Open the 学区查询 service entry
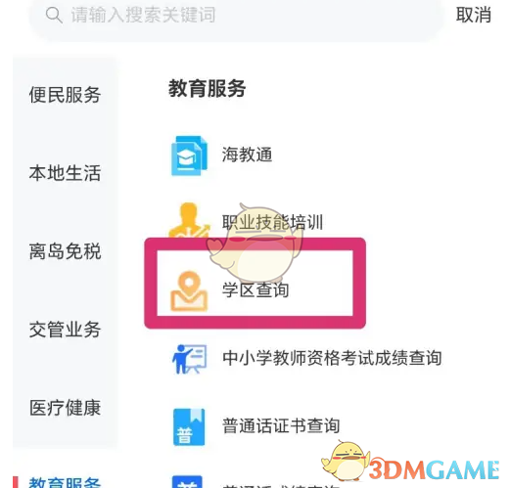 point(255,290)
